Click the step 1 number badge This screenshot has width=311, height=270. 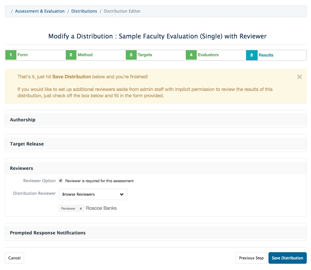11,55
